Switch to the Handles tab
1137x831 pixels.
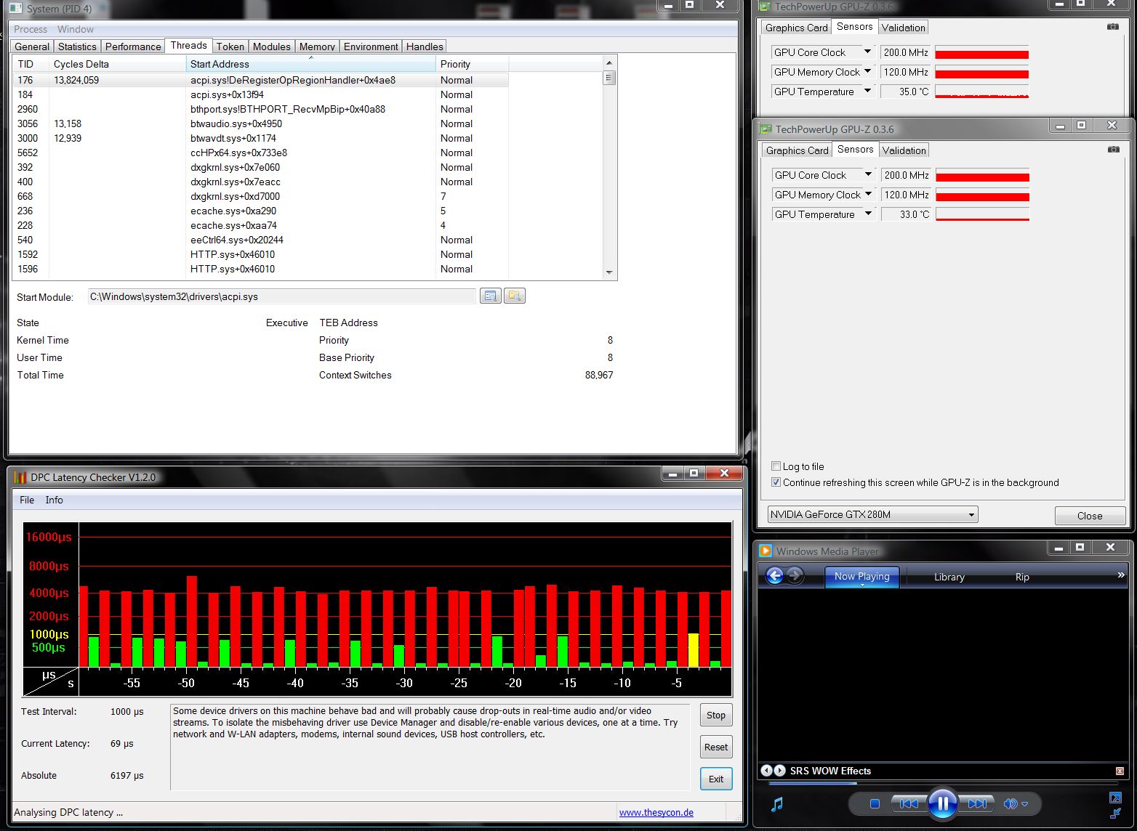425,46
